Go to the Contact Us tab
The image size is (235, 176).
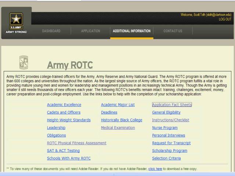click(x=173, y=31)
